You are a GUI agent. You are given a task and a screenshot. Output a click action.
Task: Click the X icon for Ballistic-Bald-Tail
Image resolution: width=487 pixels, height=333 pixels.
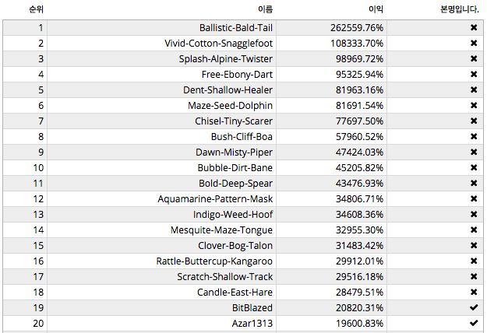tap(473, 27)
